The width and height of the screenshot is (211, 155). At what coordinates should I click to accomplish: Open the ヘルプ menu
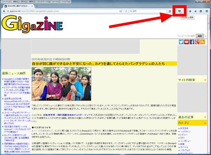point(66,2)
